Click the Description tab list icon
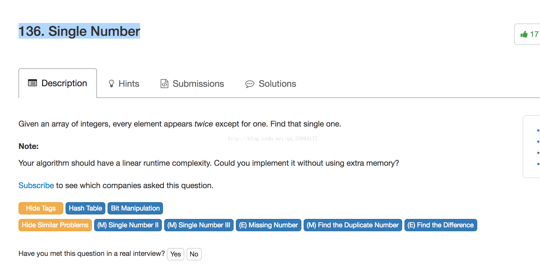The height and width of the screenshot is (271, 540). point(32,83)
